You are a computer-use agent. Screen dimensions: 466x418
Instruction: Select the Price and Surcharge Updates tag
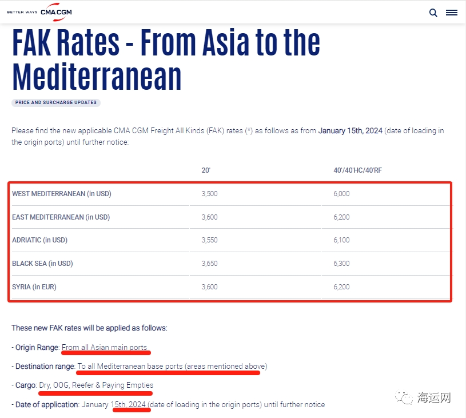(56, 102)
